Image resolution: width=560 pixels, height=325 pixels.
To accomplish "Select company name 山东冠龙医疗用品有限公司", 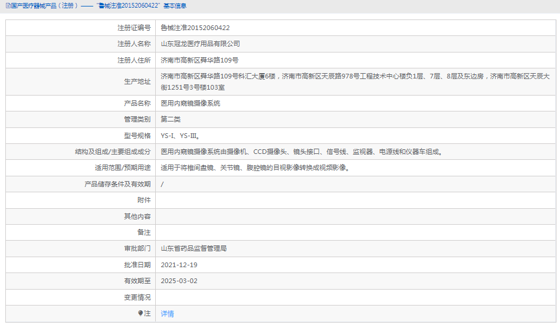I will (x=200, y=44).
